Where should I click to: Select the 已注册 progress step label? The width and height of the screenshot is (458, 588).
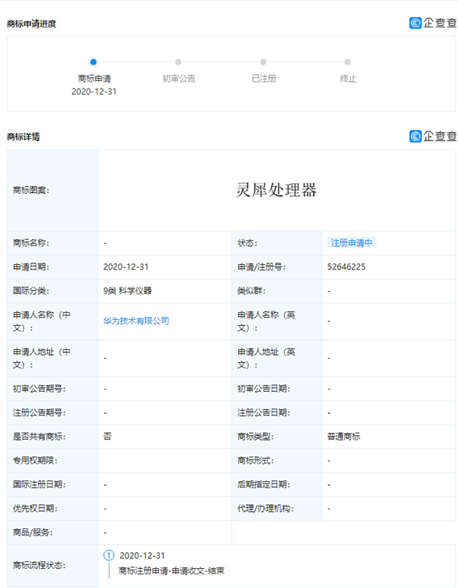coord(263,79)
